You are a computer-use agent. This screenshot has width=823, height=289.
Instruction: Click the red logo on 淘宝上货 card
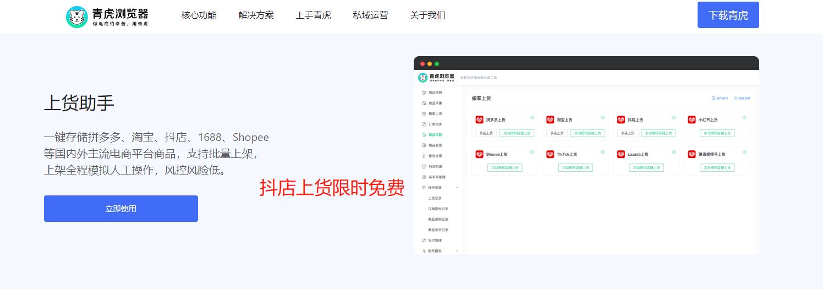click(x=550, y=119)
